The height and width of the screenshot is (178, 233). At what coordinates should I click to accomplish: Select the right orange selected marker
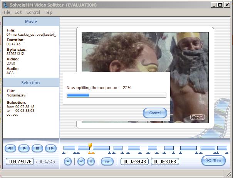(93, 153)
